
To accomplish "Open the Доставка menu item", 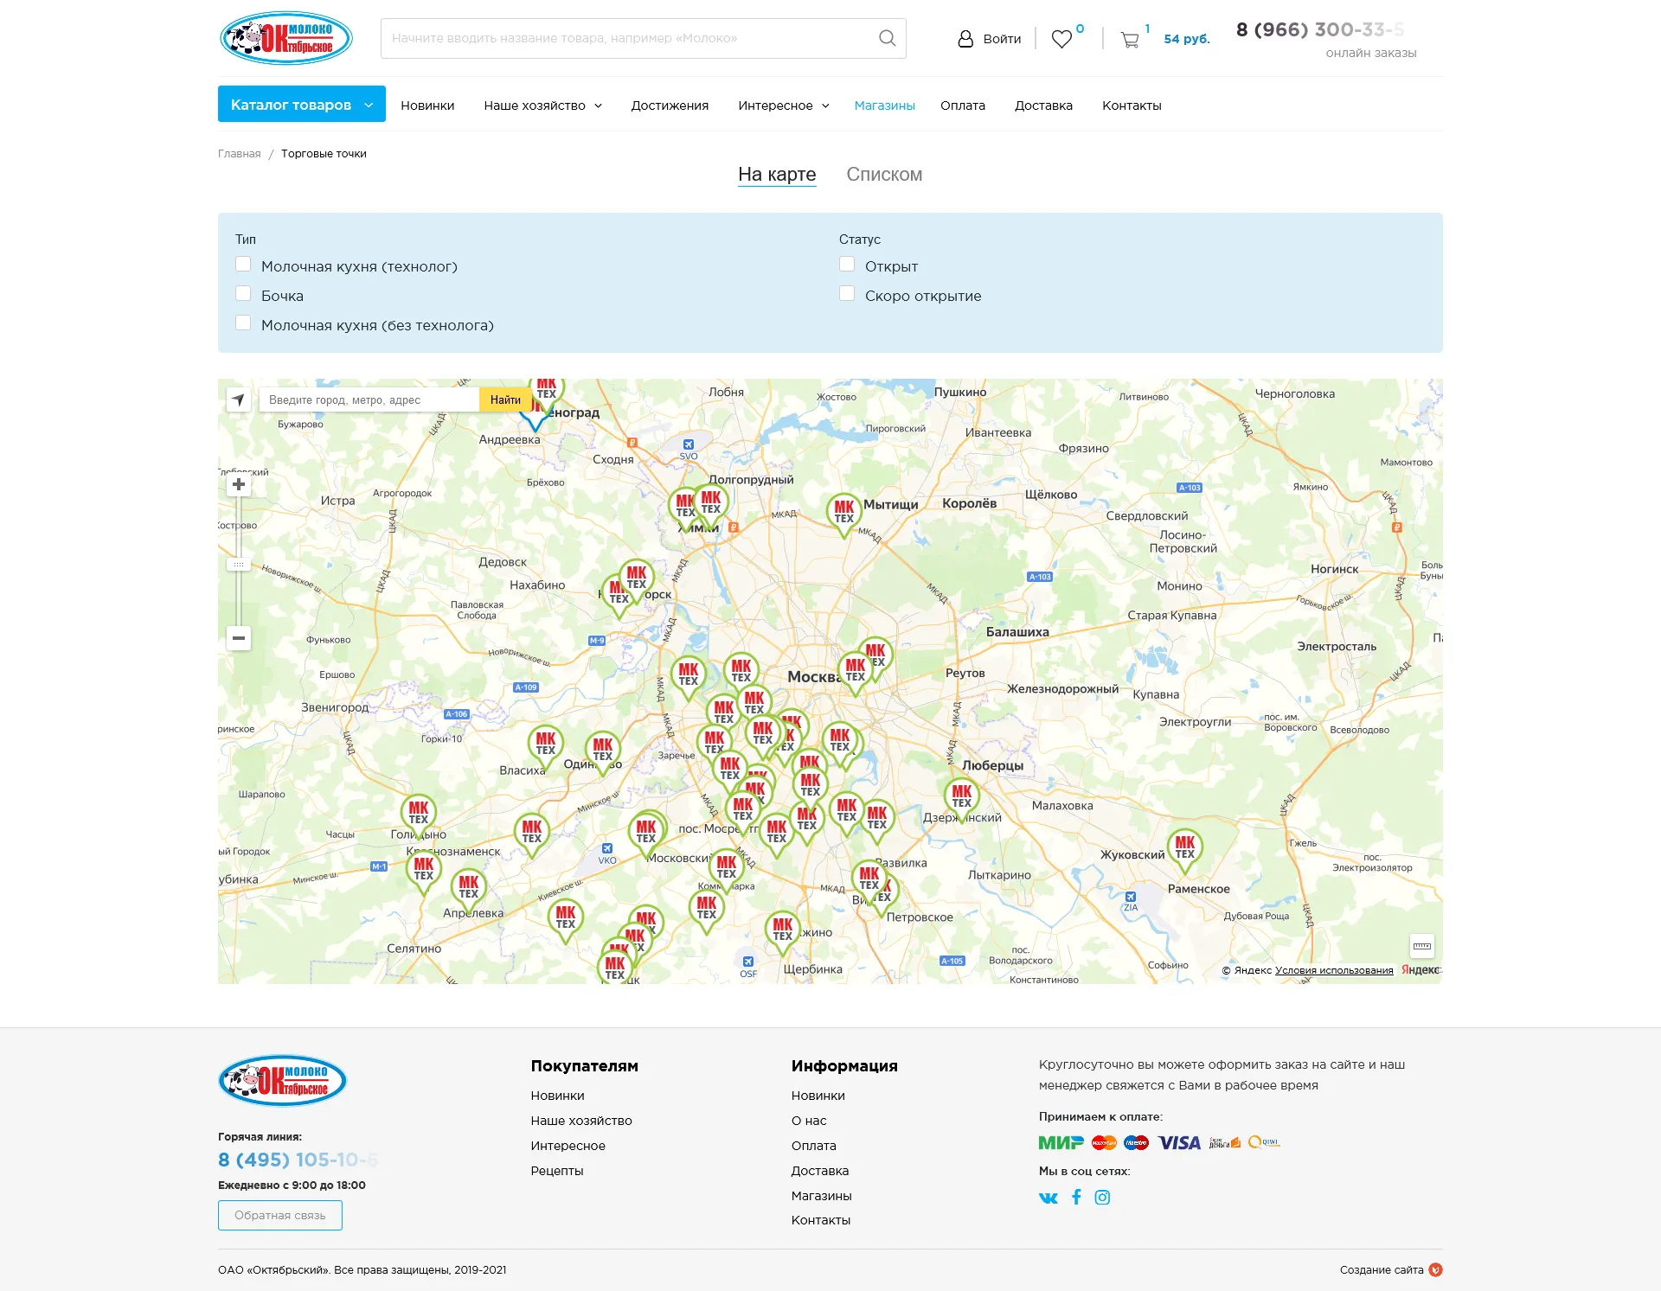I will click(1043, 105).
